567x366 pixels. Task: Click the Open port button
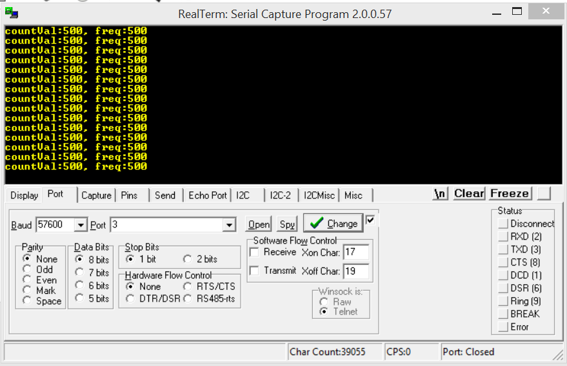259,224
